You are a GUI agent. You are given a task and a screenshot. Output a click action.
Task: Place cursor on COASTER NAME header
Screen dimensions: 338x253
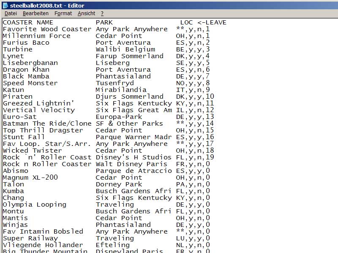(28, 22)
